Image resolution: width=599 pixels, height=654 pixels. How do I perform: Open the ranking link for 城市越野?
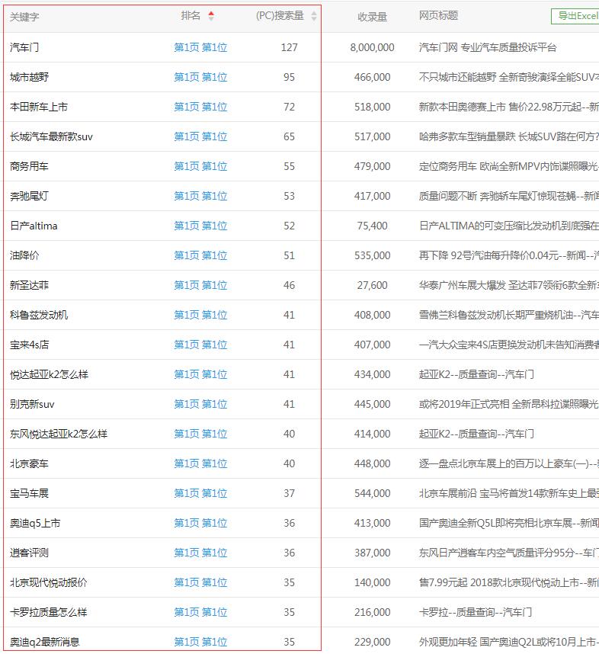pyautogui.click(x=200, y=77)
